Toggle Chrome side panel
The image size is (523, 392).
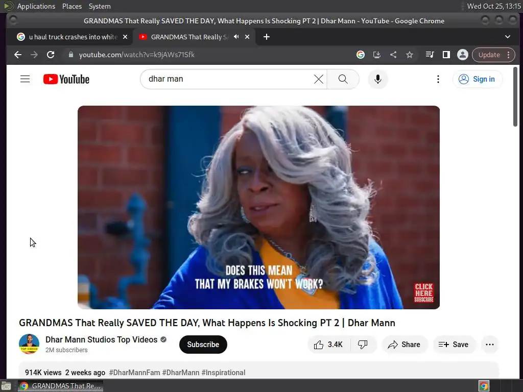pyautogui.click(x=446, y=55)
